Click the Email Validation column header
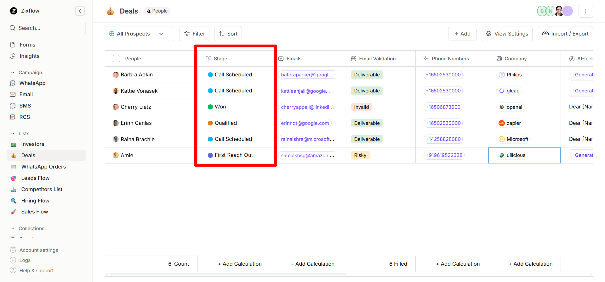The height and width of the screenshot is (282, 605). [x=373, y=59]
